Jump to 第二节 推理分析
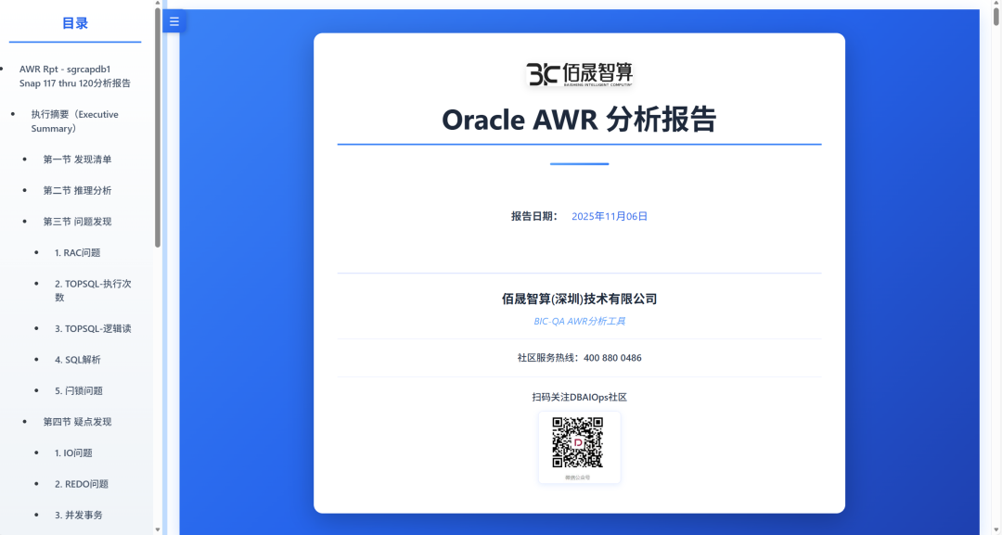This screenshot has width=1002, height=535. pyautogui.click(x=77, y=190)
